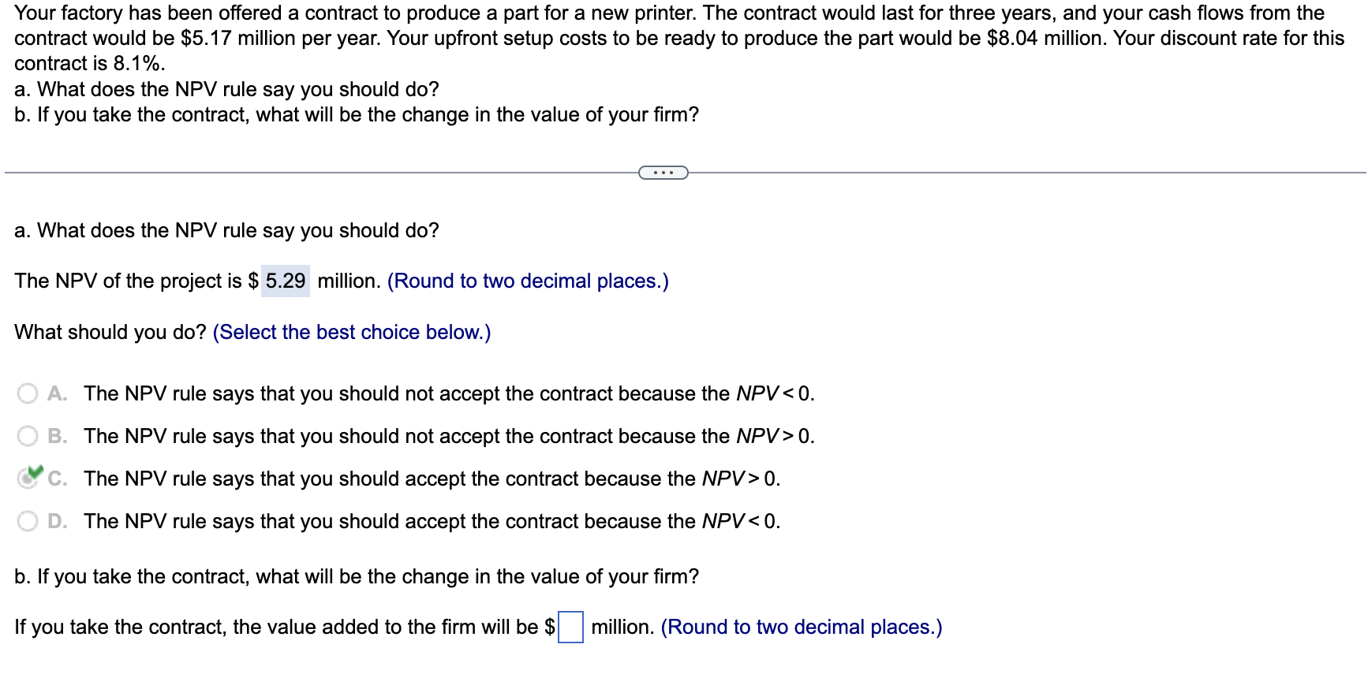This screenshot has height=689, width=1368.
Task: Select radio button A about not accepting the contract
Action: pyautogui.click(x=26, y=393)
